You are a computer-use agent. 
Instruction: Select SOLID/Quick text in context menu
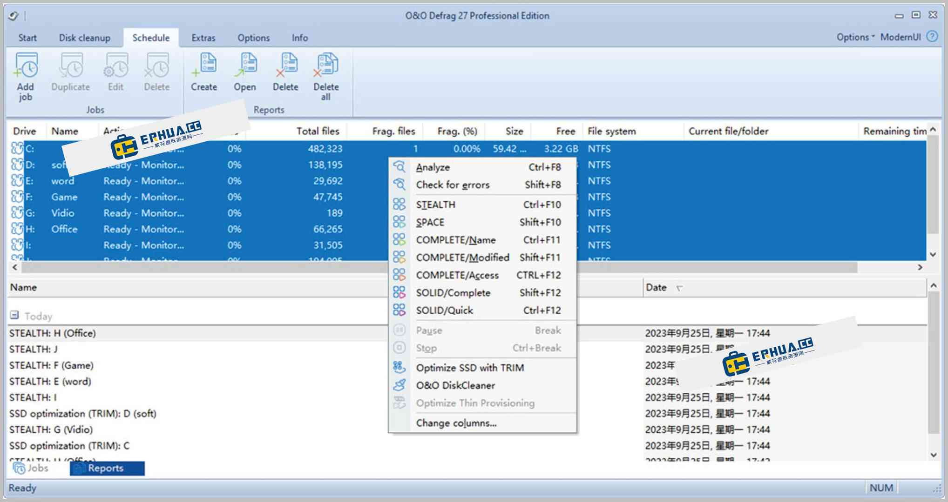click(445, 310)
